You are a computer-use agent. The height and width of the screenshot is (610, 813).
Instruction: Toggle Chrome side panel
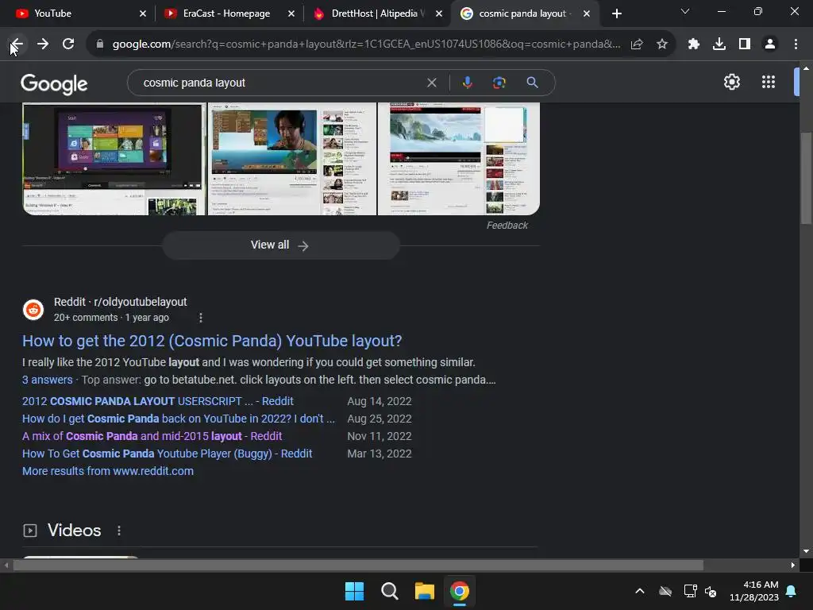tap(745, 44)
